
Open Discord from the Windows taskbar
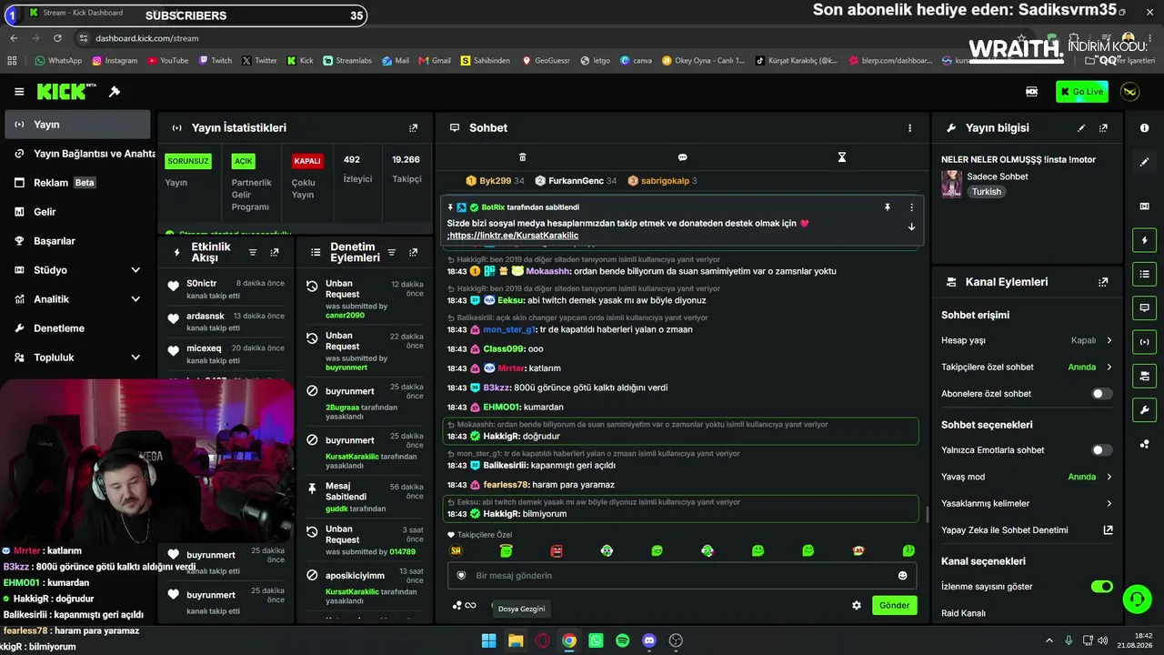pyautogui.click(x=649, y=640)
